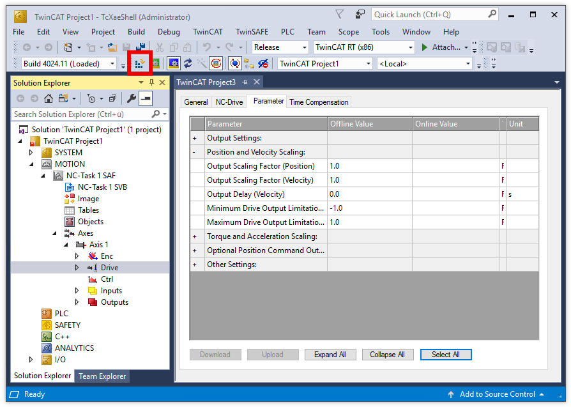
Task: Click the Switch Views icon in Solution Explorer
Action: 63,98
